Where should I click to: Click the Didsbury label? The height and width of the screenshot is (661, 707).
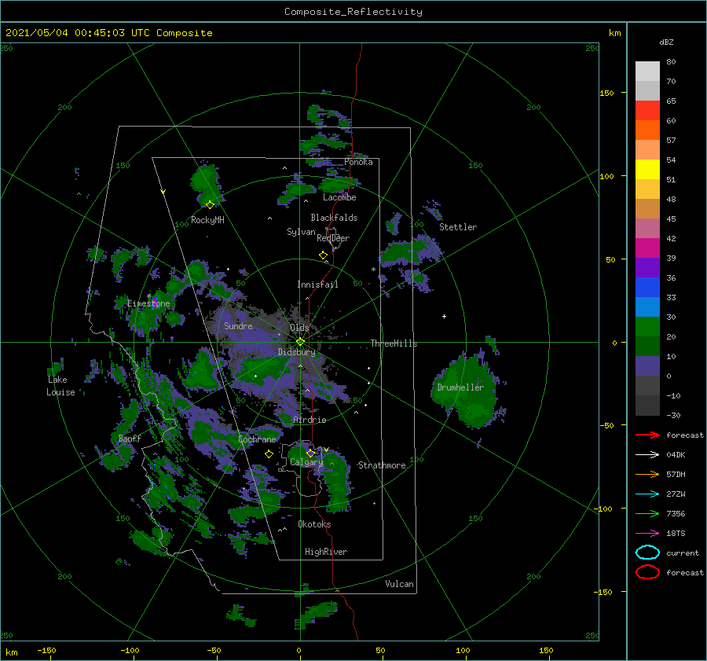coord(296,352)
